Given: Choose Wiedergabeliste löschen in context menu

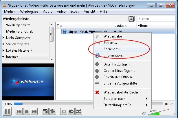Looking at the screenshot, I should click(x=122, y=92).
